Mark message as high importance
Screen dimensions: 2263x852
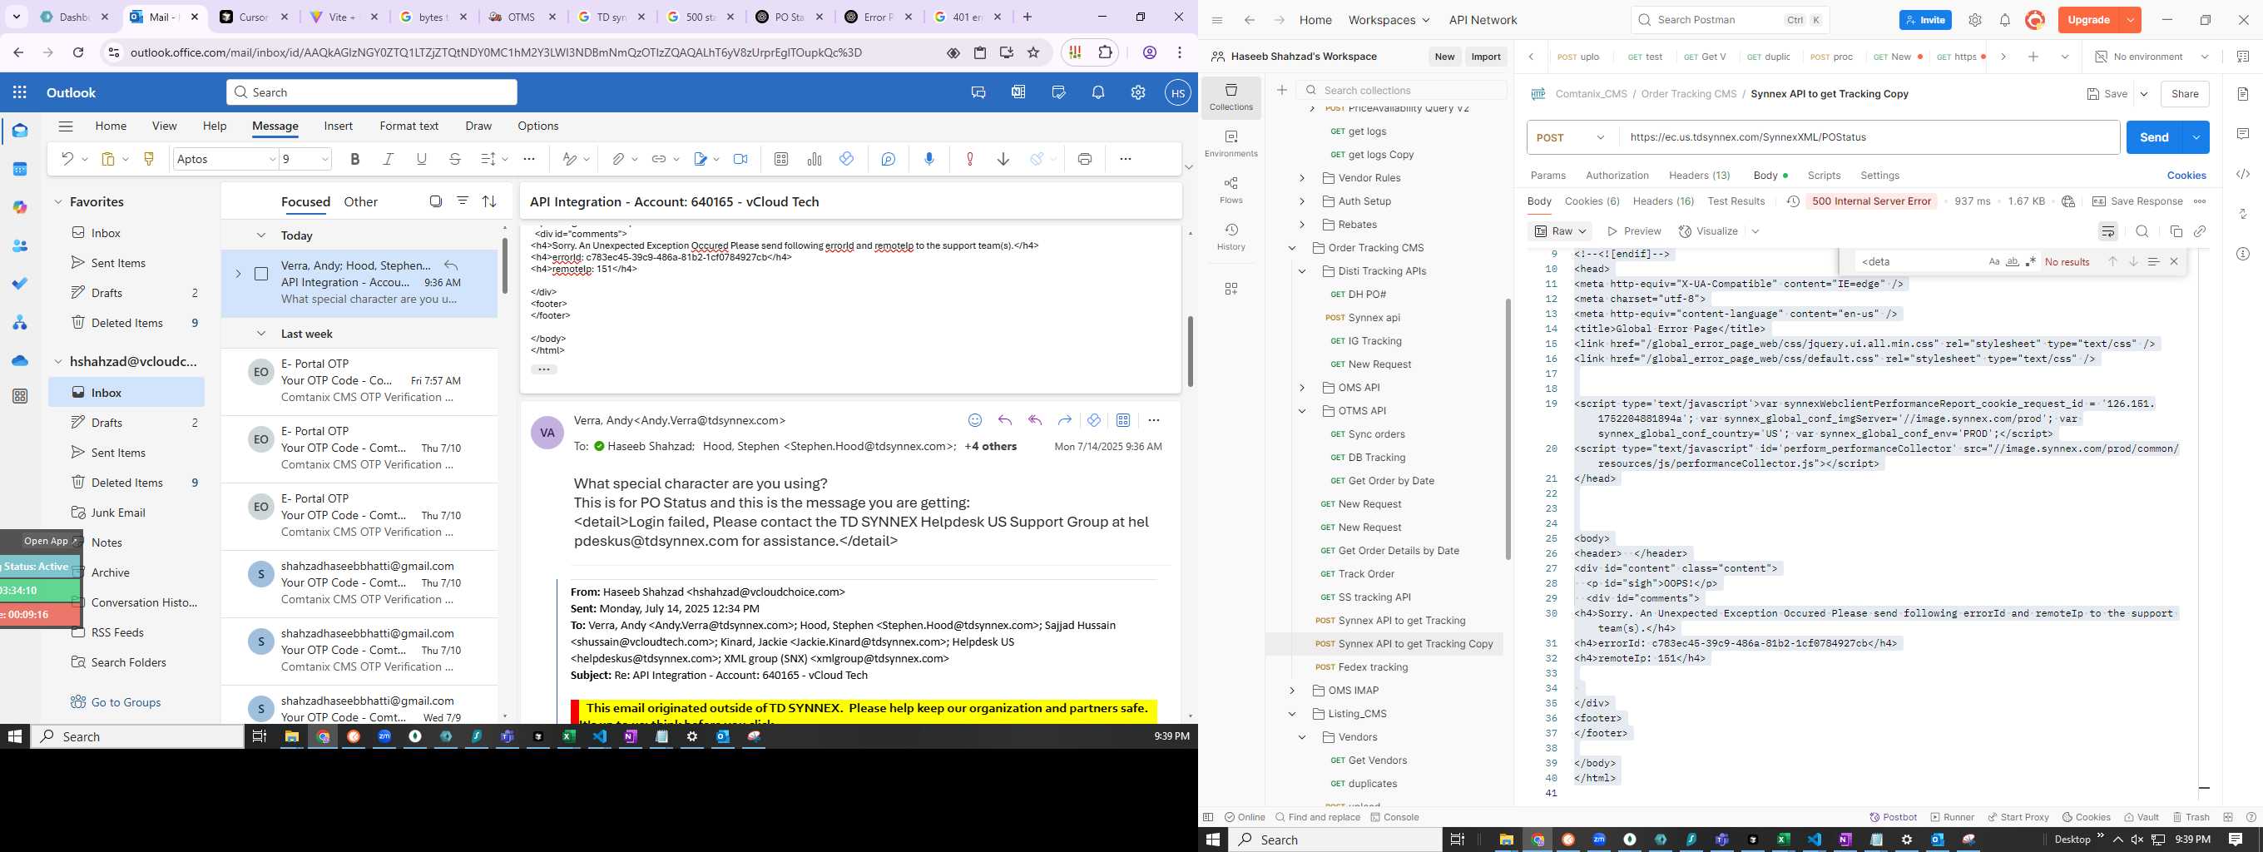click(x=970, y=159)
